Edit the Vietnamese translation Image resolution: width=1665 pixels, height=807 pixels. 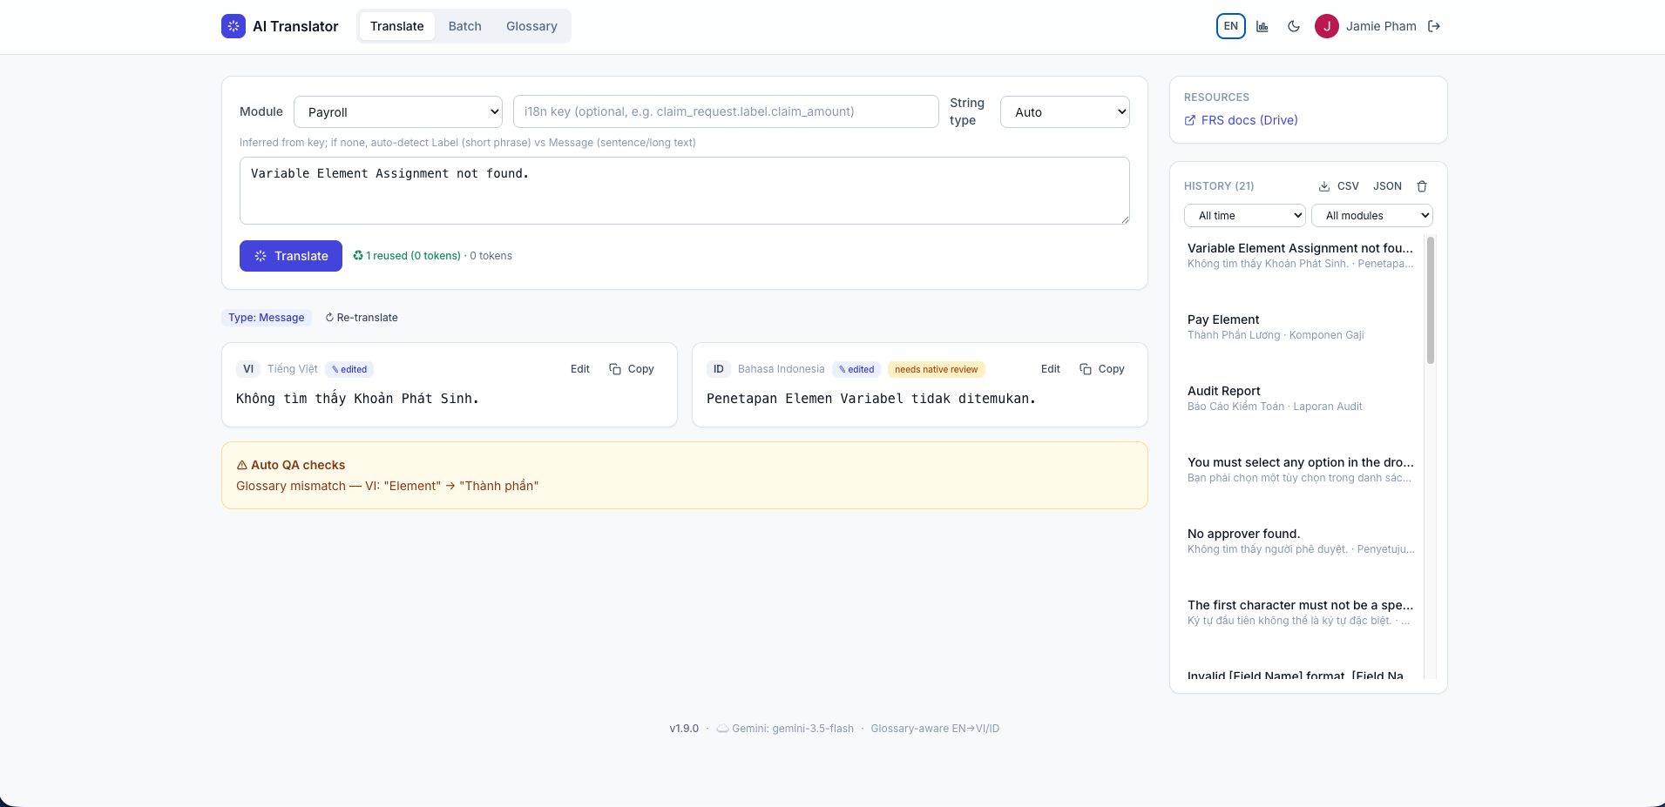580,369
